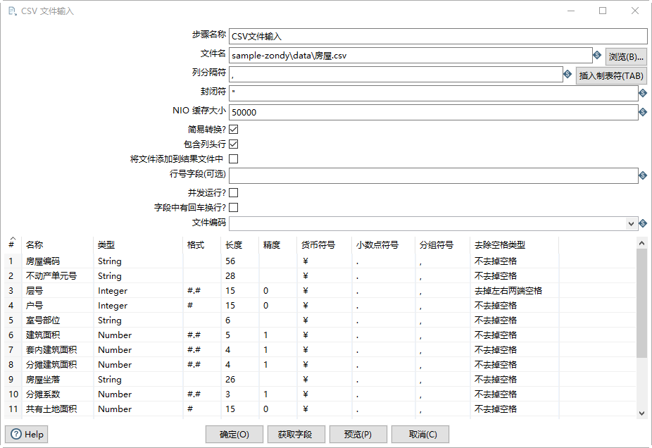Click the vertical scrollbar thumb of the table

641,303
